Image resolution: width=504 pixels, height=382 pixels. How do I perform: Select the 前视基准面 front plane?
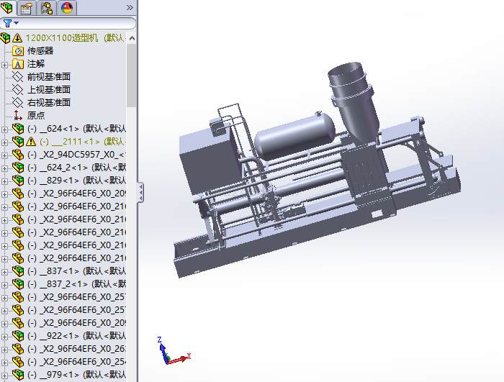(x=48, y=77)
